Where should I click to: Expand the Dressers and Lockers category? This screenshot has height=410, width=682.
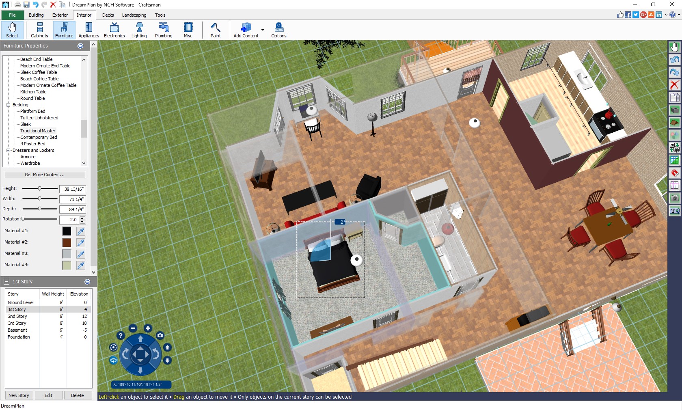click(x=8, y=150)
